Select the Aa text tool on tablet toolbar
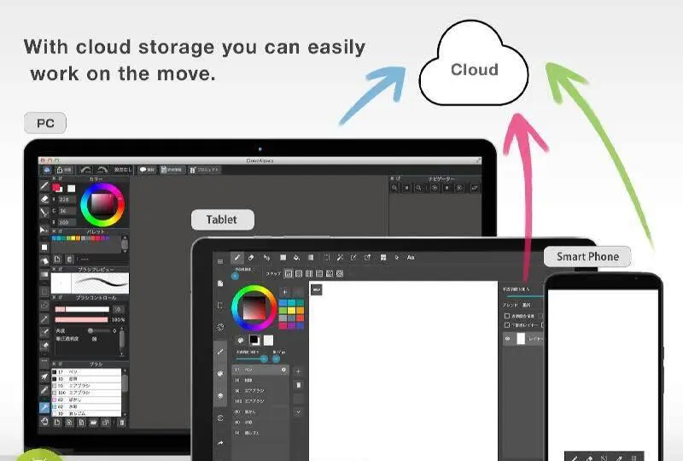Viewport: 683px width, 461px height. (411, 258)
